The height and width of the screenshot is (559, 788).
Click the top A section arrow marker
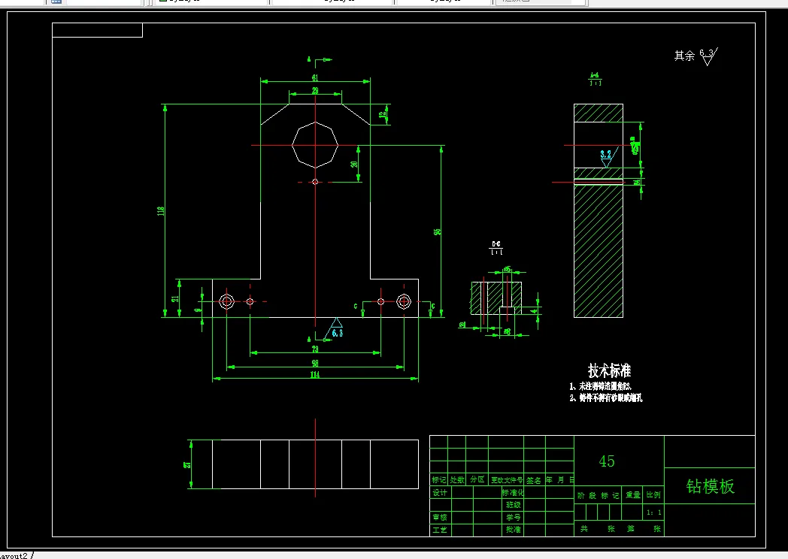[x=320, y=60]
